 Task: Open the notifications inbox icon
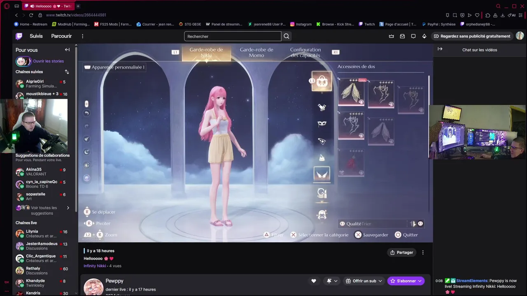pos(402,36)
